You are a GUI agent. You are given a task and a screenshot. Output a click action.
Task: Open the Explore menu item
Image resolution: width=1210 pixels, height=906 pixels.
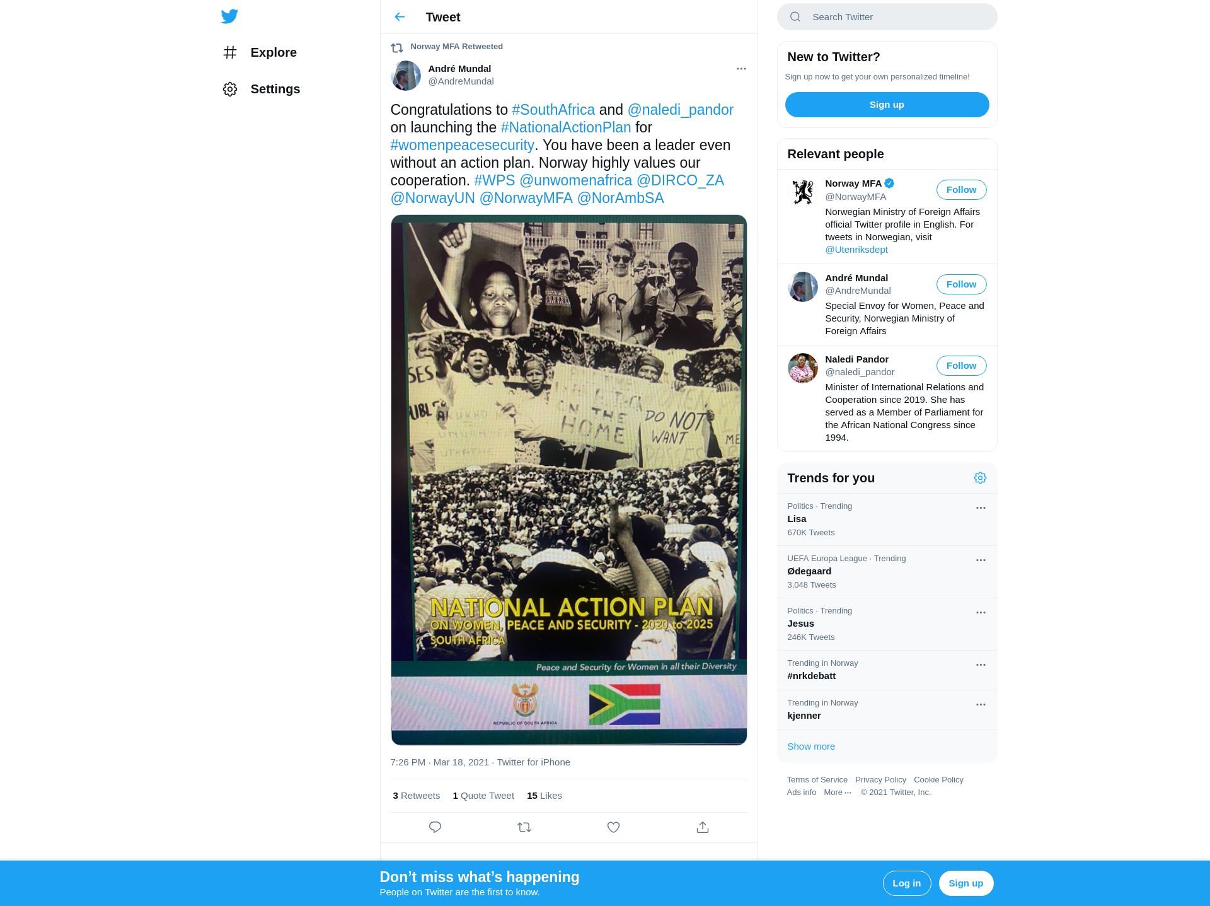(260, 52)
